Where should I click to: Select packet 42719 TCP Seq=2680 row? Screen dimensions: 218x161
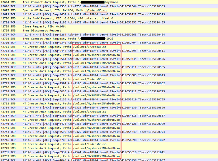(109, 67)
